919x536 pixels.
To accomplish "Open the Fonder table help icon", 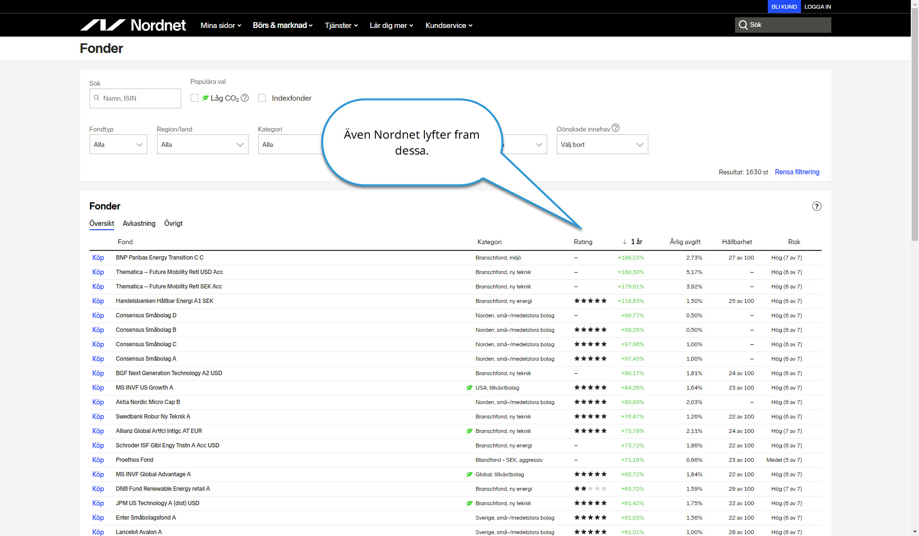I will pyautogui.click(x=817, y=206).
